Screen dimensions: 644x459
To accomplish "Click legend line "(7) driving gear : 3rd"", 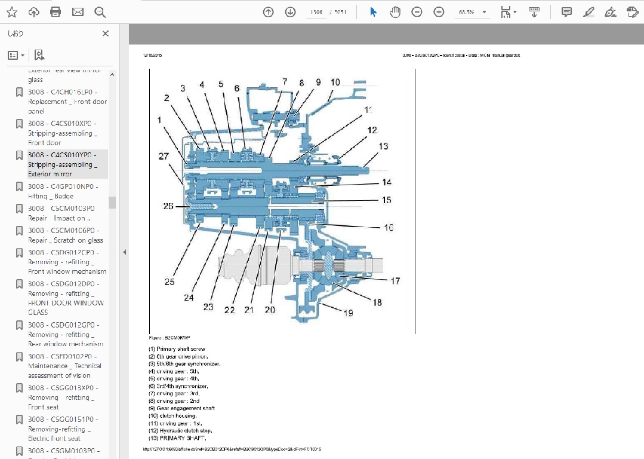I will coord(174,394).
